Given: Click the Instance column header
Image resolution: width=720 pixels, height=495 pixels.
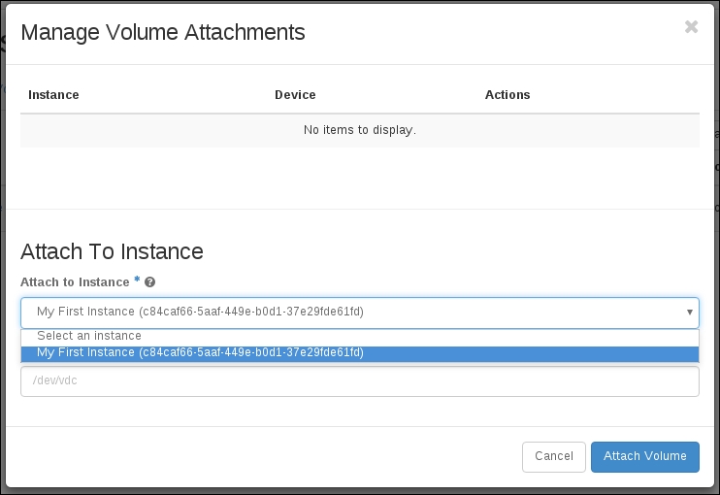Looking at the screenshot, I should click(x=53, y=95).
